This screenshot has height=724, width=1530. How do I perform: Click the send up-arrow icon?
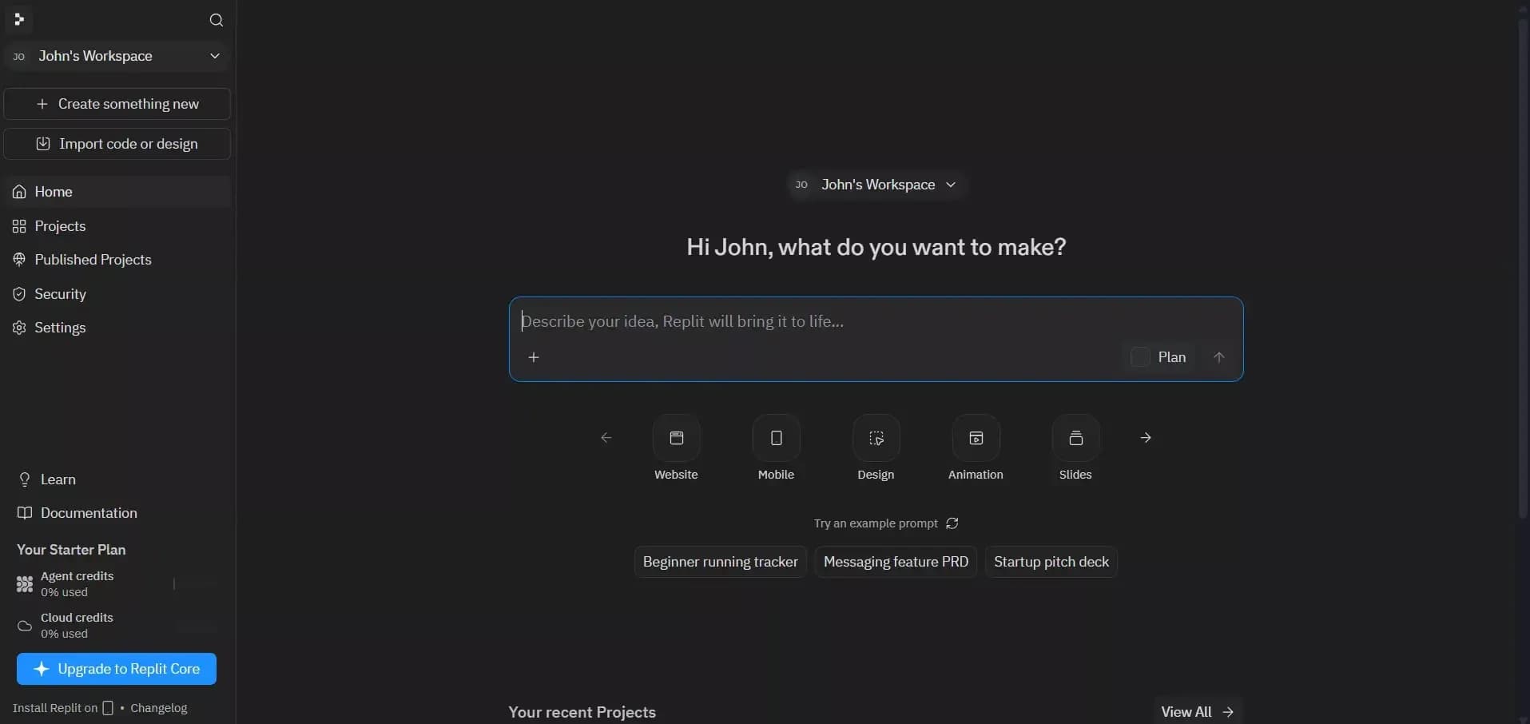[1219, 357]
